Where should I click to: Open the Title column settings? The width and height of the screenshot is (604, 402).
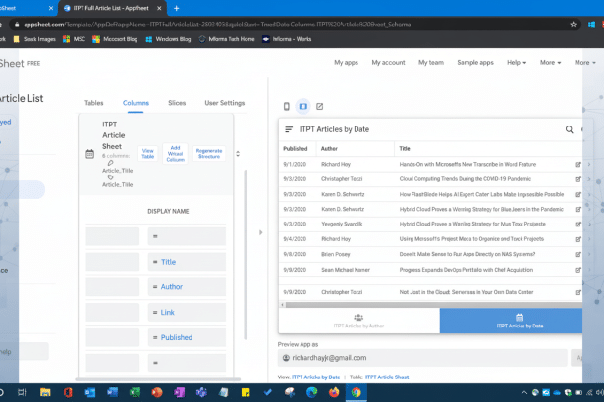tap(187, 262)
